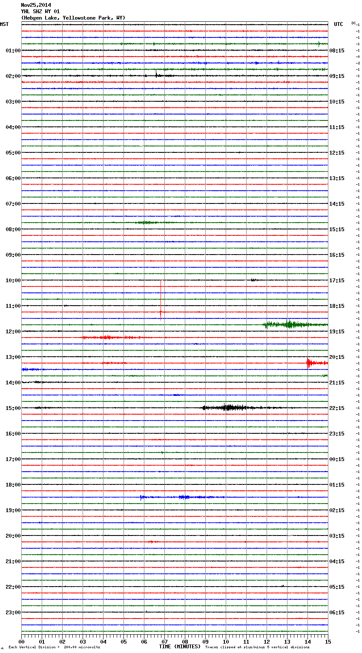Image resolution: width=362 pixels, height=653 pixels.
Task: Click the 03:00 MST row label
Action: point(13,102)
